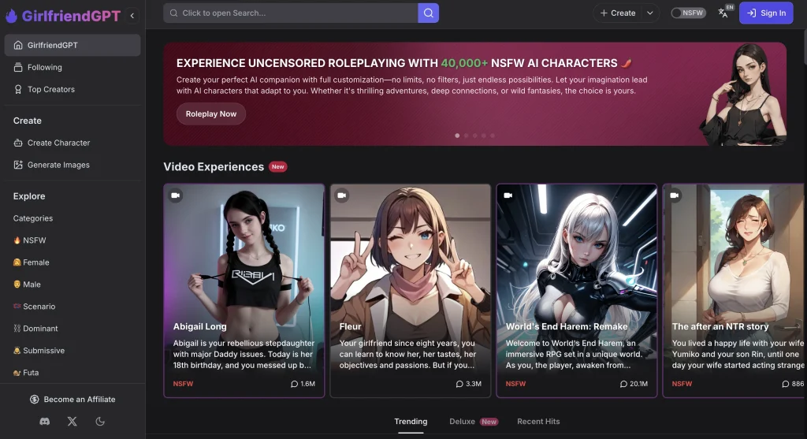The height and width of the screenshot is (439, 807).
Task: Click the Roleplay Now button
Action: tap(211, 114)
